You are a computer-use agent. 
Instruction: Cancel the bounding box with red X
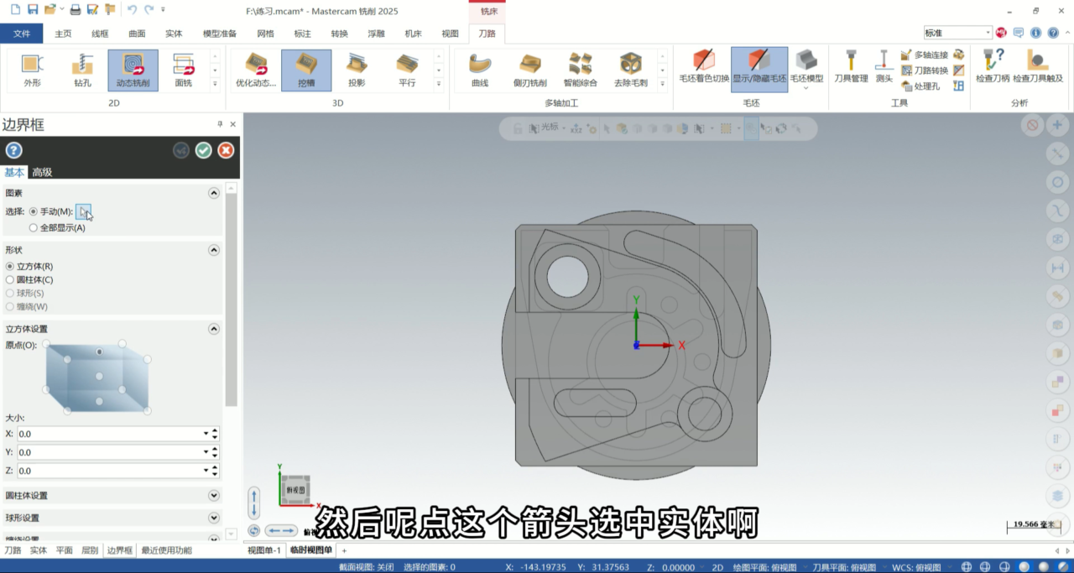(x=226, y=150)
